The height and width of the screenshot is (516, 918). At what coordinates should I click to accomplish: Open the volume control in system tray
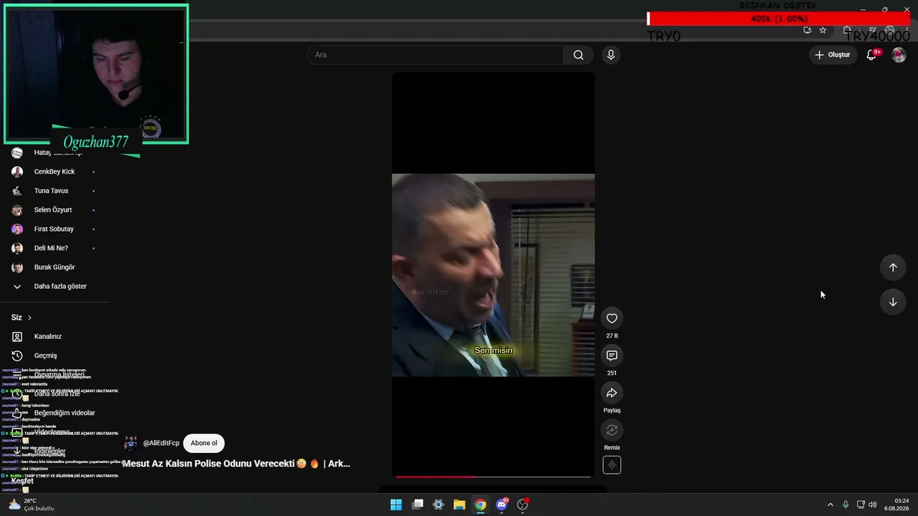[872, 505]
